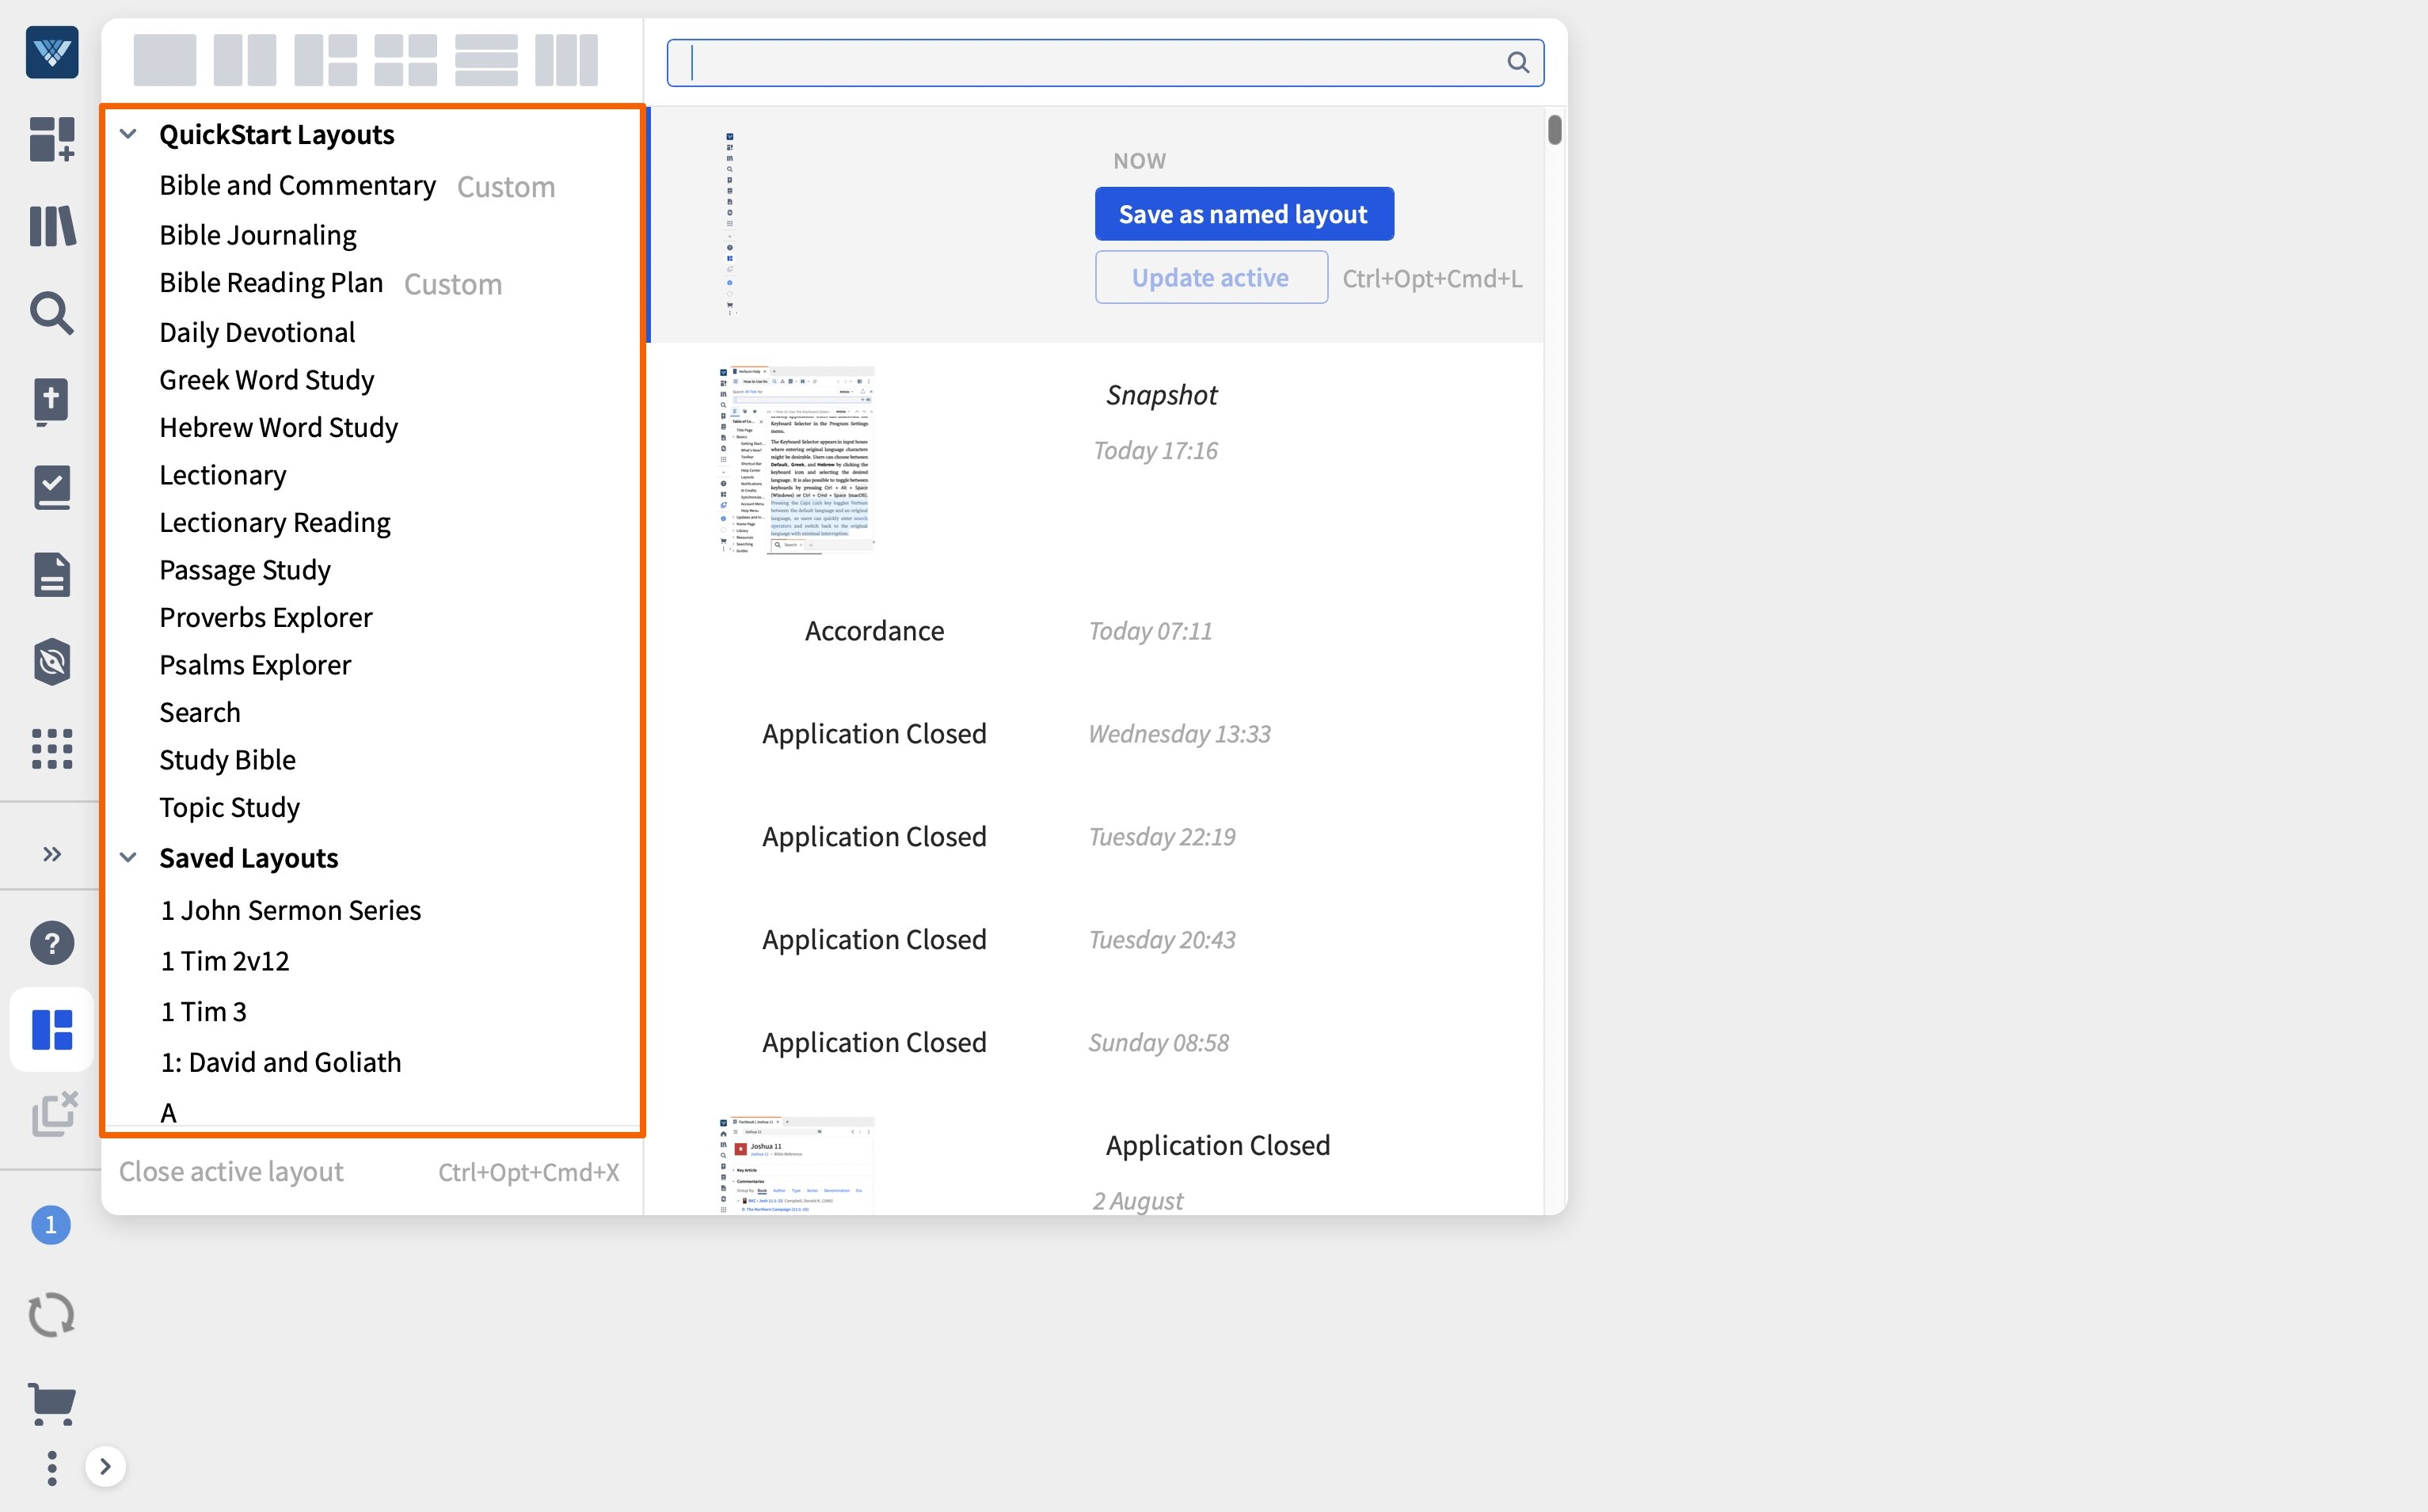This screenshot has height=1512, width=2428.
Task: Open Psalms Explorer layout
Action: (x=255, y=665)
